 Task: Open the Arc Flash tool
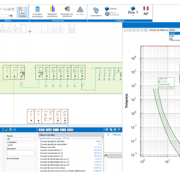pos(80,11)
